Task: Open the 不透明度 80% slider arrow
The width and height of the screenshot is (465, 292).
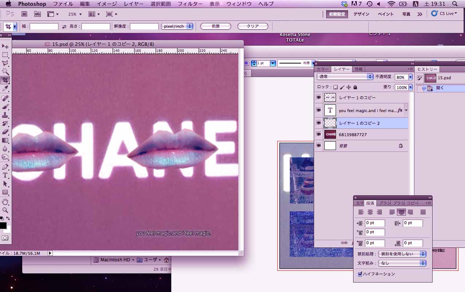Action: coord(410,77)
